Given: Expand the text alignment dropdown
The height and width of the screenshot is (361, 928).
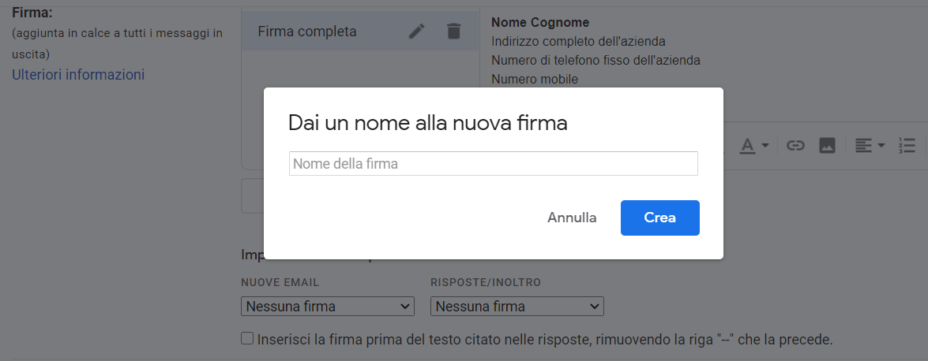Looking at the screenshot, I should [870, 146].
